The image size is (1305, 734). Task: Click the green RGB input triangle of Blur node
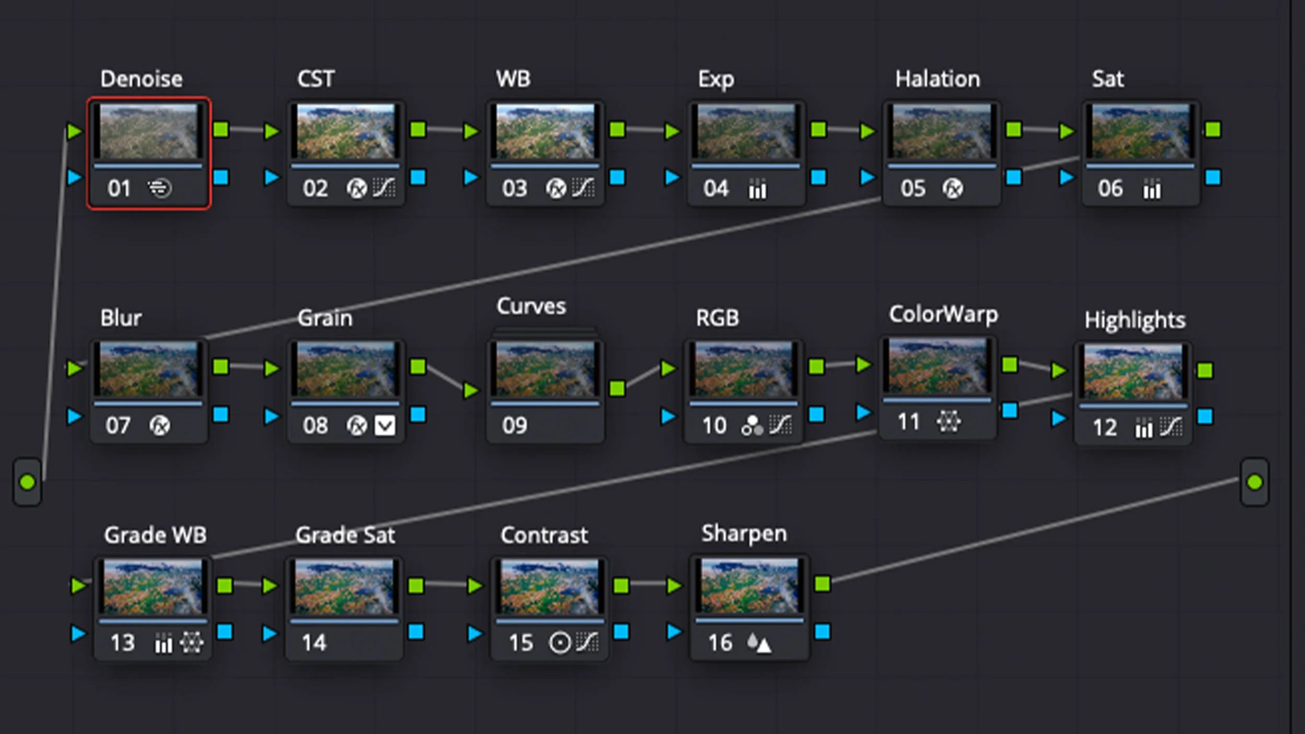click(x=75, y=369)
